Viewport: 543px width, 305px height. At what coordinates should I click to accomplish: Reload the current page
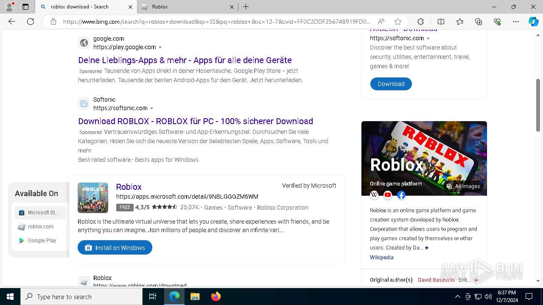(x=31, y=22)
